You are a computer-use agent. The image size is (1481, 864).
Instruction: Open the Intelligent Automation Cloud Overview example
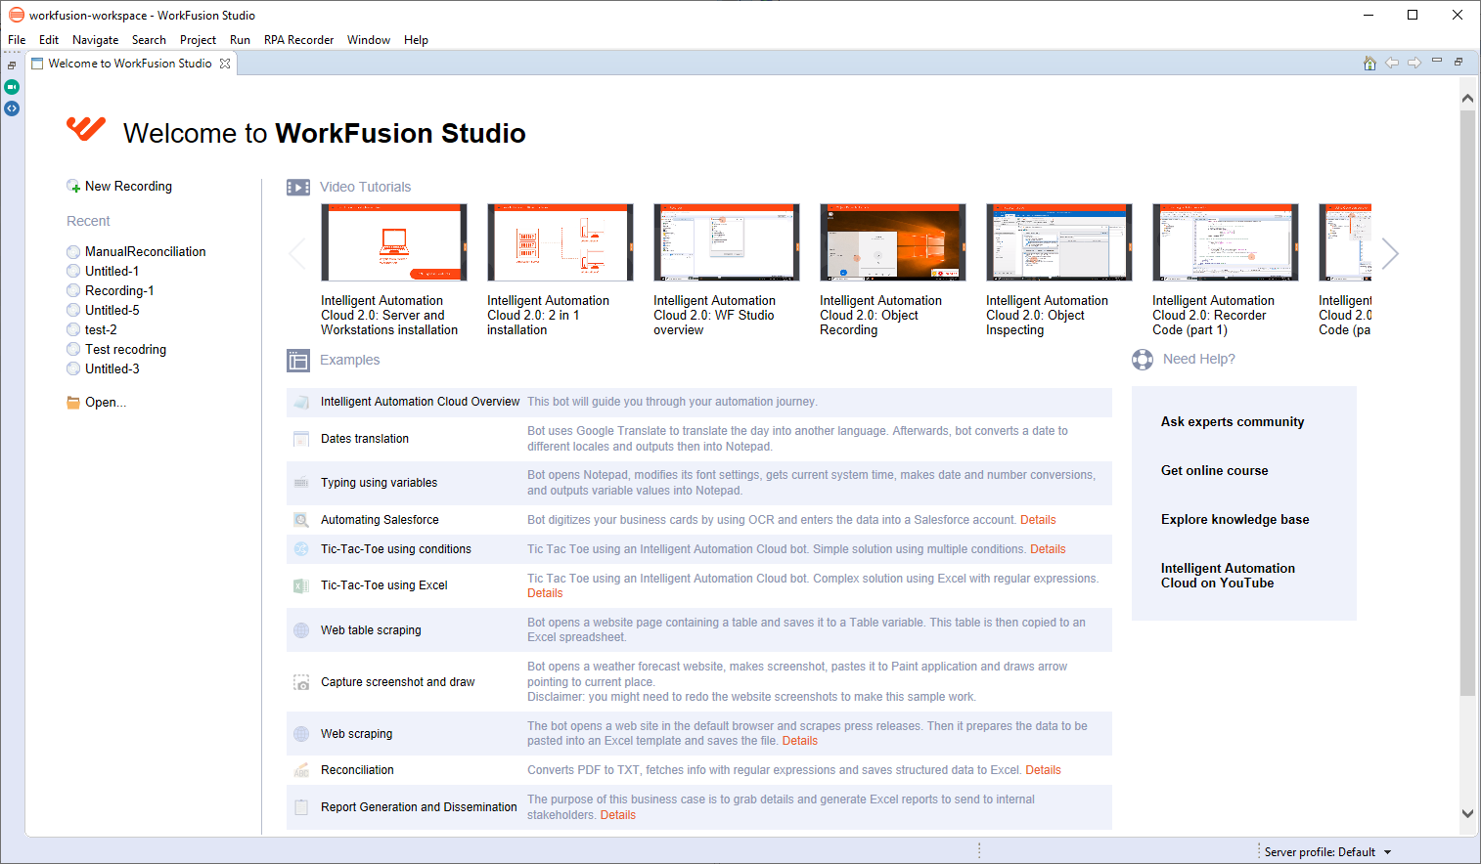pos(421,402)
